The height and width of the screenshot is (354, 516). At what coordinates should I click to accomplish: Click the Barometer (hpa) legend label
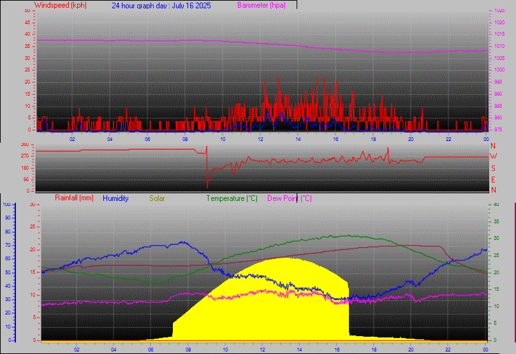(x=262, y=5)
